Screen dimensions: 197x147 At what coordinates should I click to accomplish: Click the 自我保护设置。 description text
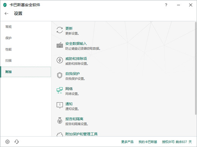coord(75,79)
